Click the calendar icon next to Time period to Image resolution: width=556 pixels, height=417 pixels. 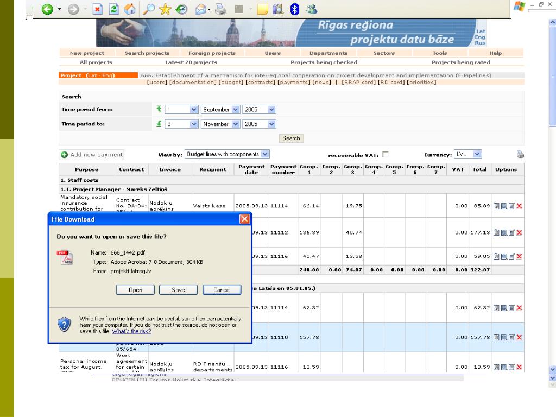tap(159, 123)
